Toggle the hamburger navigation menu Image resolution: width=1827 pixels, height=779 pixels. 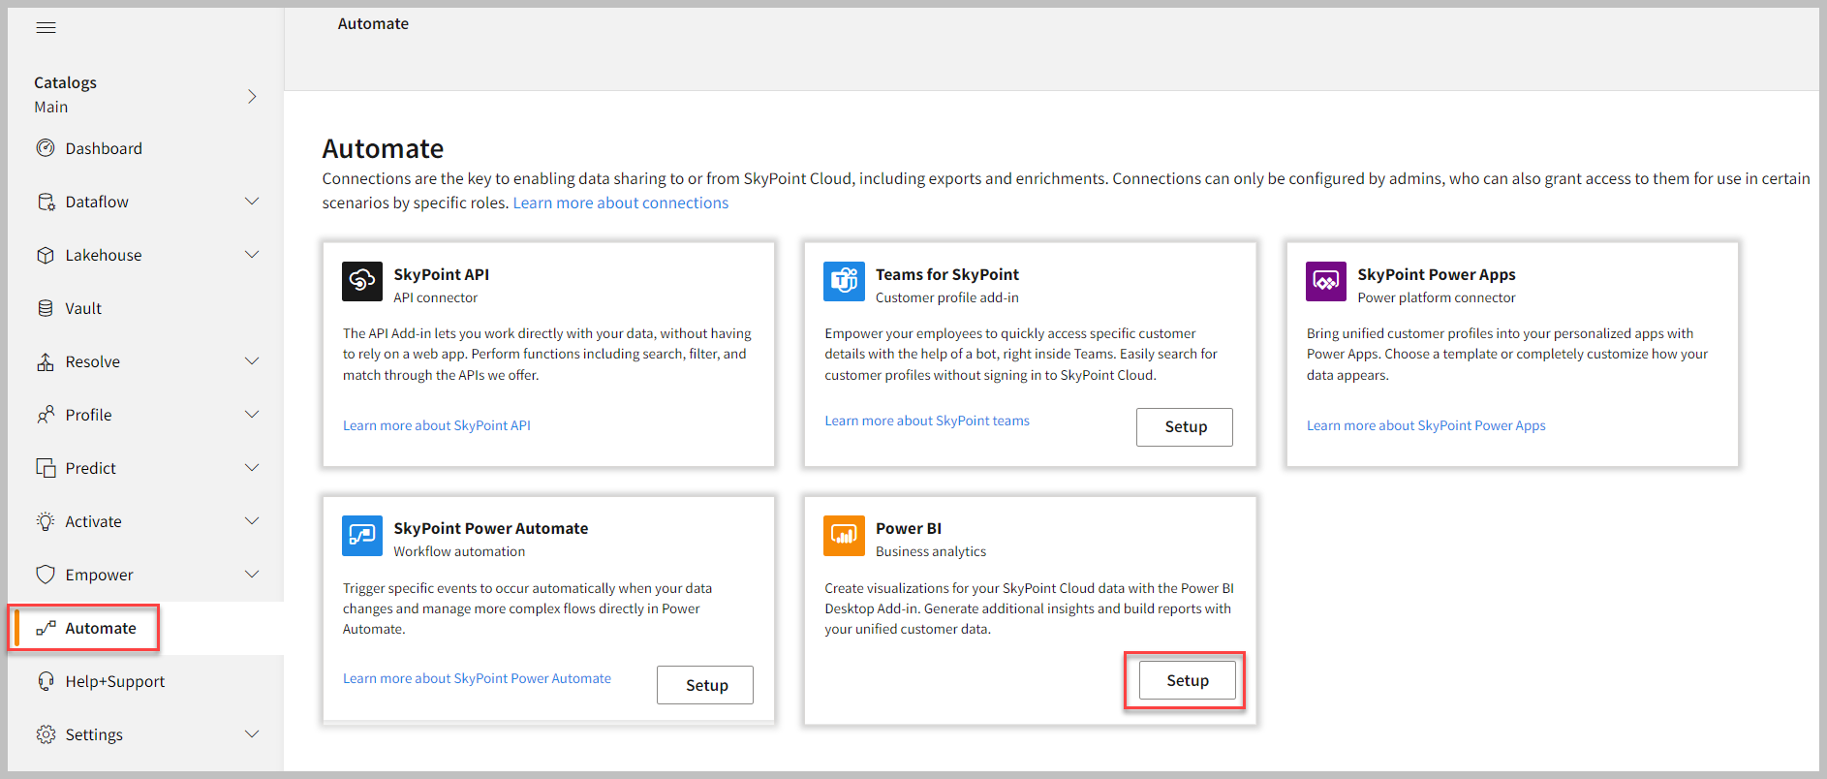[46, 27]
